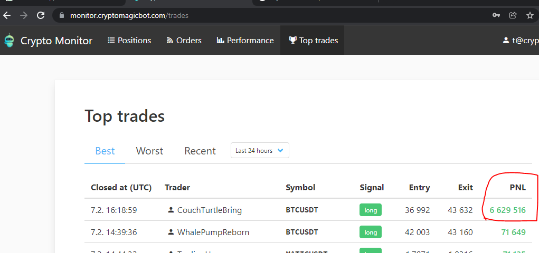Click the entry value 36 992
The width and height of the screenshot is (539, 253).
417,210
